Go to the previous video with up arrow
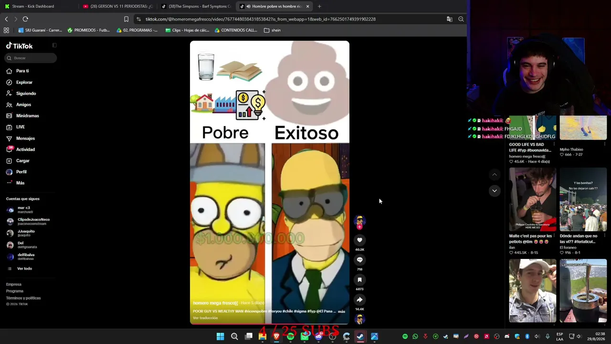 point(495,175)
